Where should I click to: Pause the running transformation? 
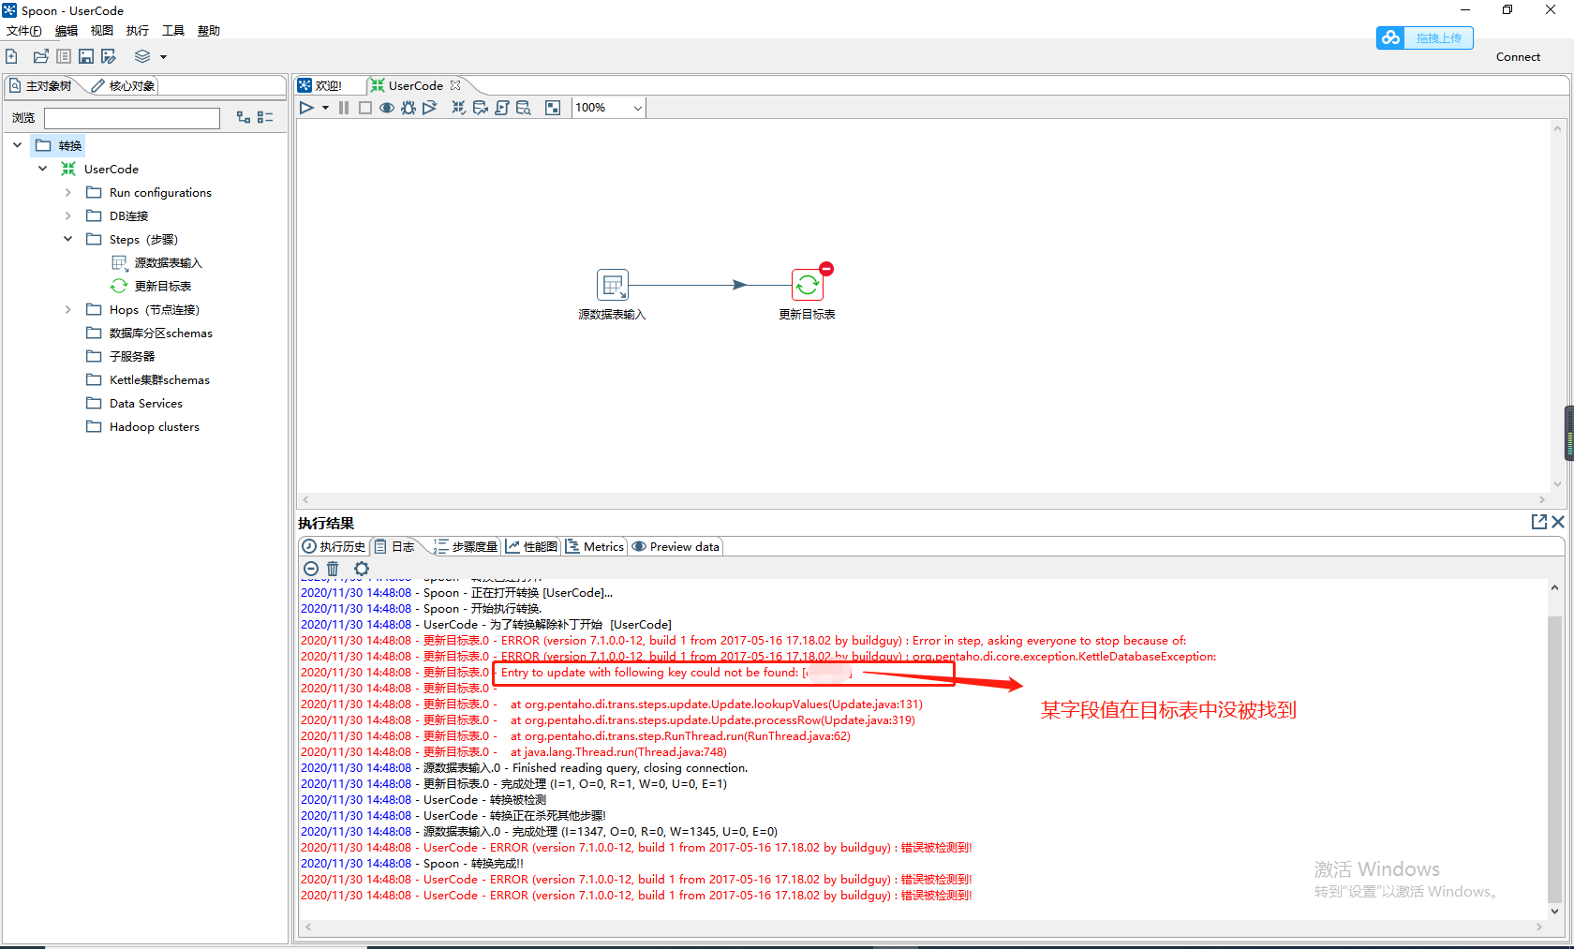tap(344, 108)
